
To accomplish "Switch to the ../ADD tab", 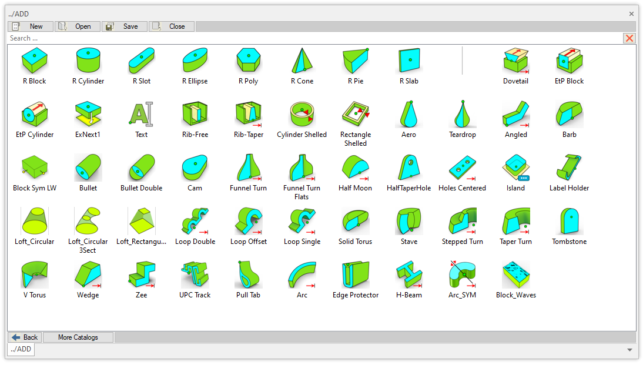I will 21,350.
